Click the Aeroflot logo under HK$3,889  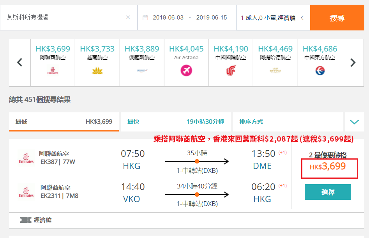(142, 71)
